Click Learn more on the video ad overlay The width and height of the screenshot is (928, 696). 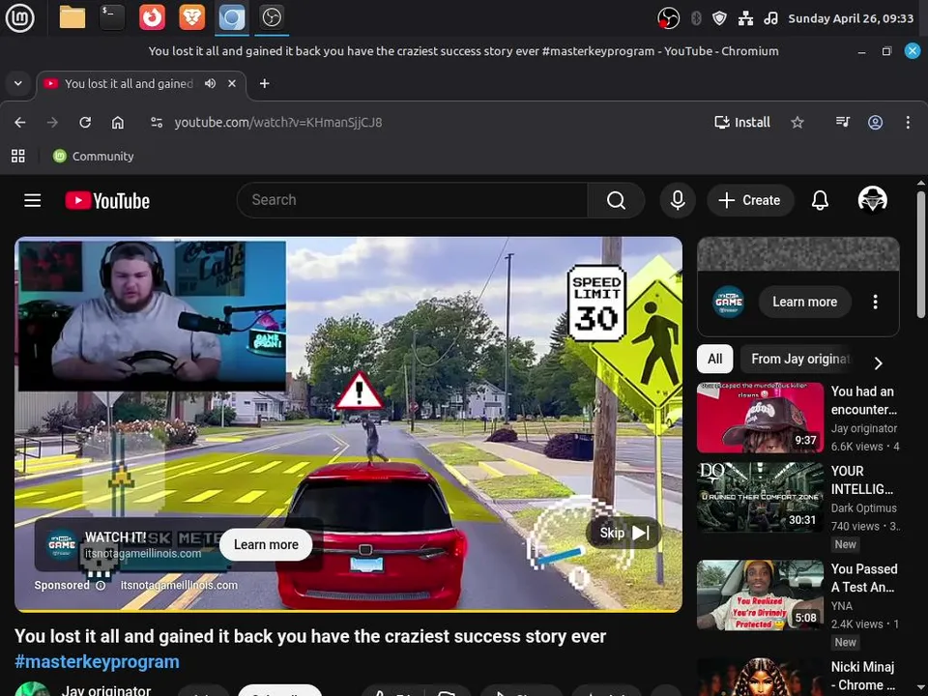click(x=266, y=544)
